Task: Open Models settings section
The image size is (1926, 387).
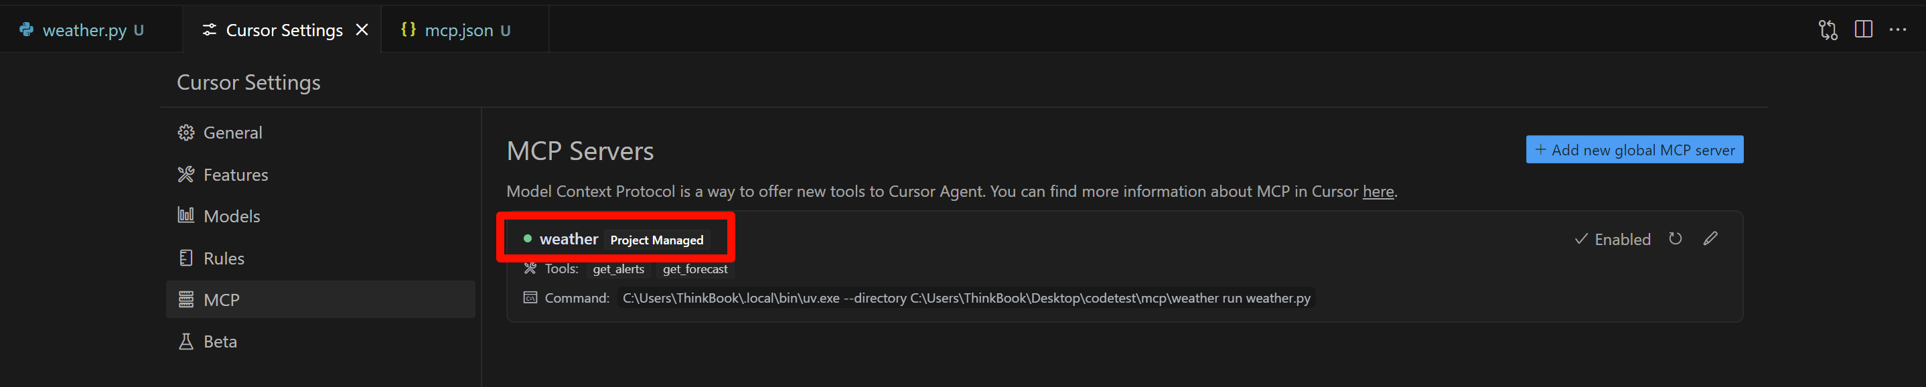Action: tap(321, 216)
